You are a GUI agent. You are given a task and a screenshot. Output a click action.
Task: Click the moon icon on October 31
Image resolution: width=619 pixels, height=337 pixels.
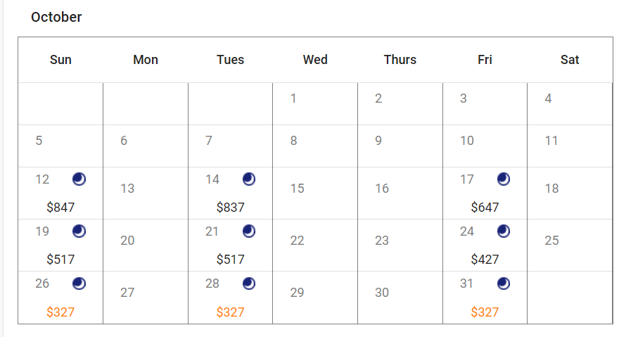504,284
